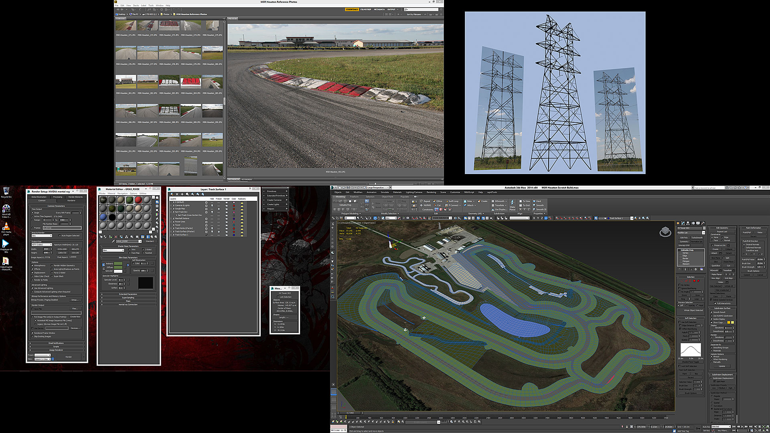Click delete layer X icon in Layer dialog
The height and width of the screenshot is (433, 770).
point(177,194)
